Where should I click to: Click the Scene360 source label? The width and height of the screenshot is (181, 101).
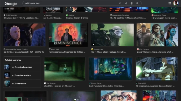point(141,83)
